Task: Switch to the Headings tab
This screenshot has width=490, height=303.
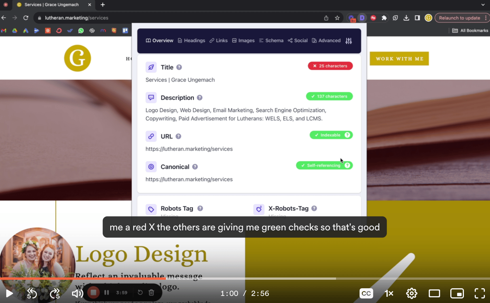Action: click(x=191, y=41)
